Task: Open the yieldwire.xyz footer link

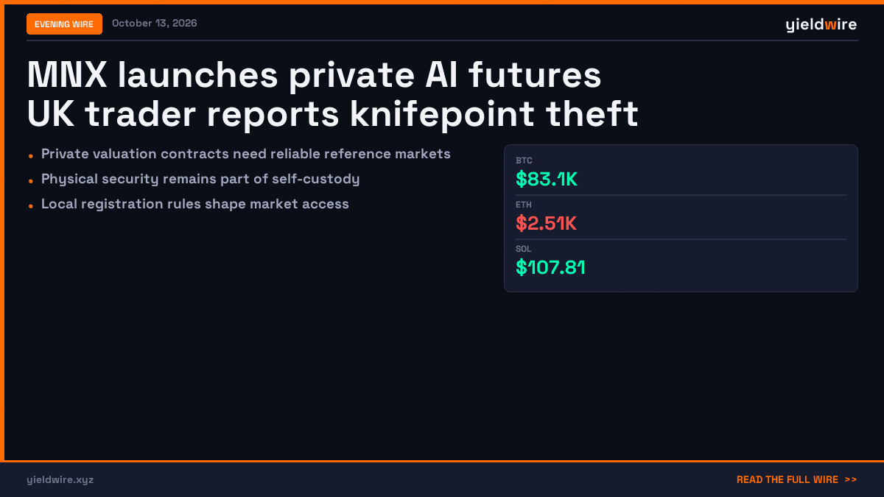Action: pos(60,479)
